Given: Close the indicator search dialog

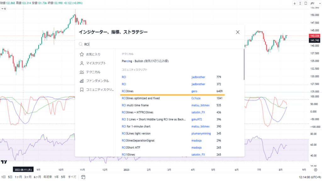Looking at the screenshot, I should click(237, 32).
